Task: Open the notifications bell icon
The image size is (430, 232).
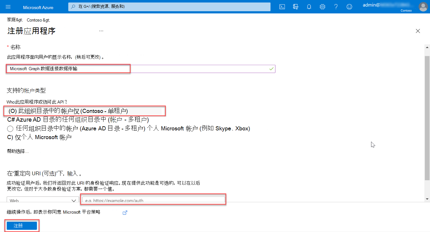Action: pyautogui.click(x=309, y=7)
